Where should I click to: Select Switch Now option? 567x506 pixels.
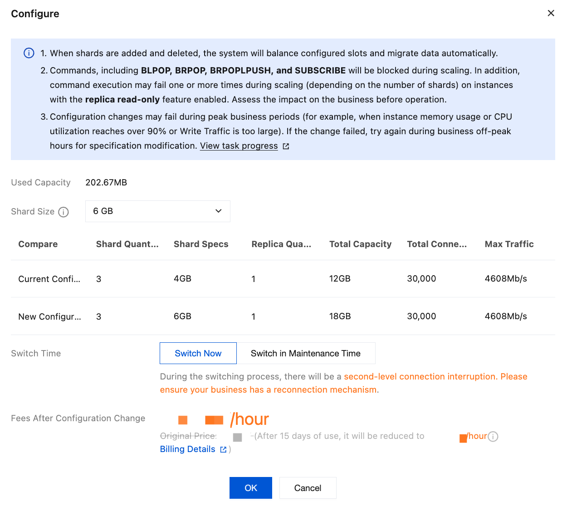(x=198, y=353)
